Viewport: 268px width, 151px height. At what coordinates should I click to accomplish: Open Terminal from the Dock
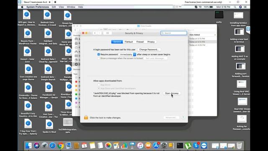click(180, 146)
